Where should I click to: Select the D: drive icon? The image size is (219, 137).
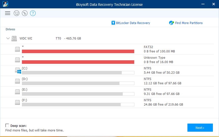(x=18, y=81)
